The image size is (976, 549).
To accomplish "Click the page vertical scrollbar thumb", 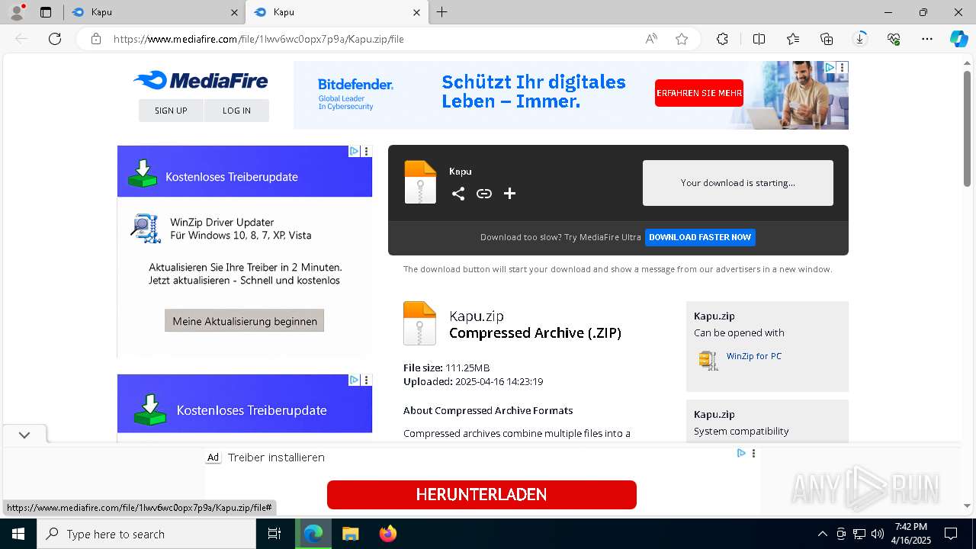I will point(967,128).
